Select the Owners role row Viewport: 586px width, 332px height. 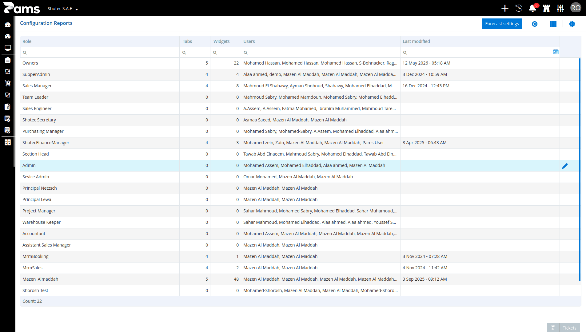(301, 63)
